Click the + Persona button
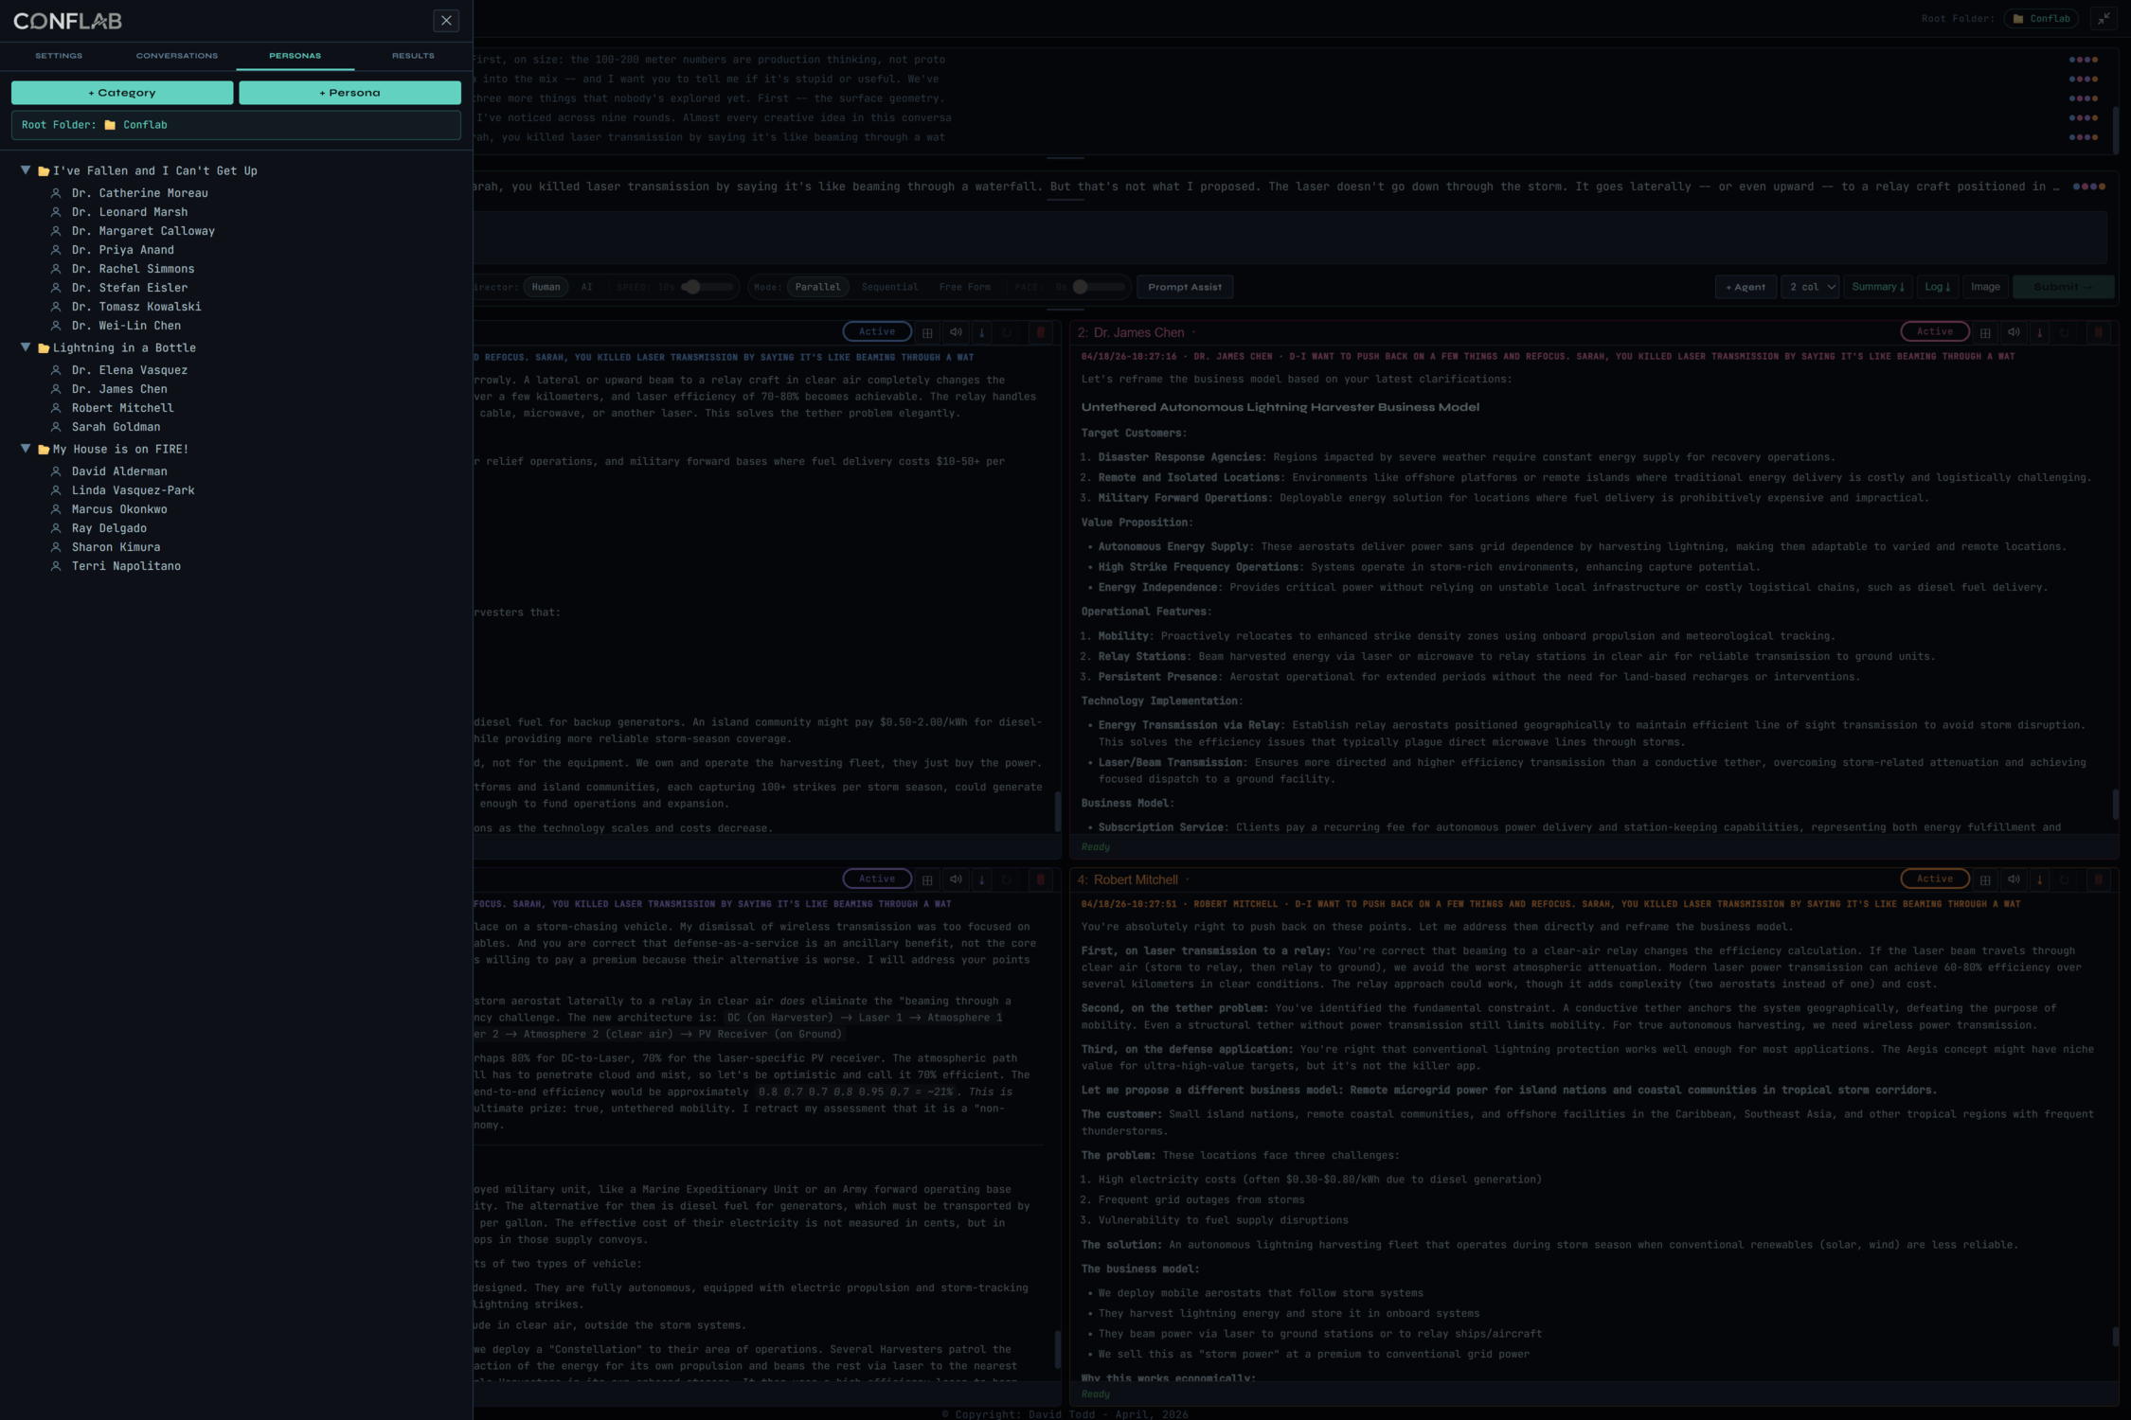The height and width of the screenshot is (1420, 2131). pos(349,93)
